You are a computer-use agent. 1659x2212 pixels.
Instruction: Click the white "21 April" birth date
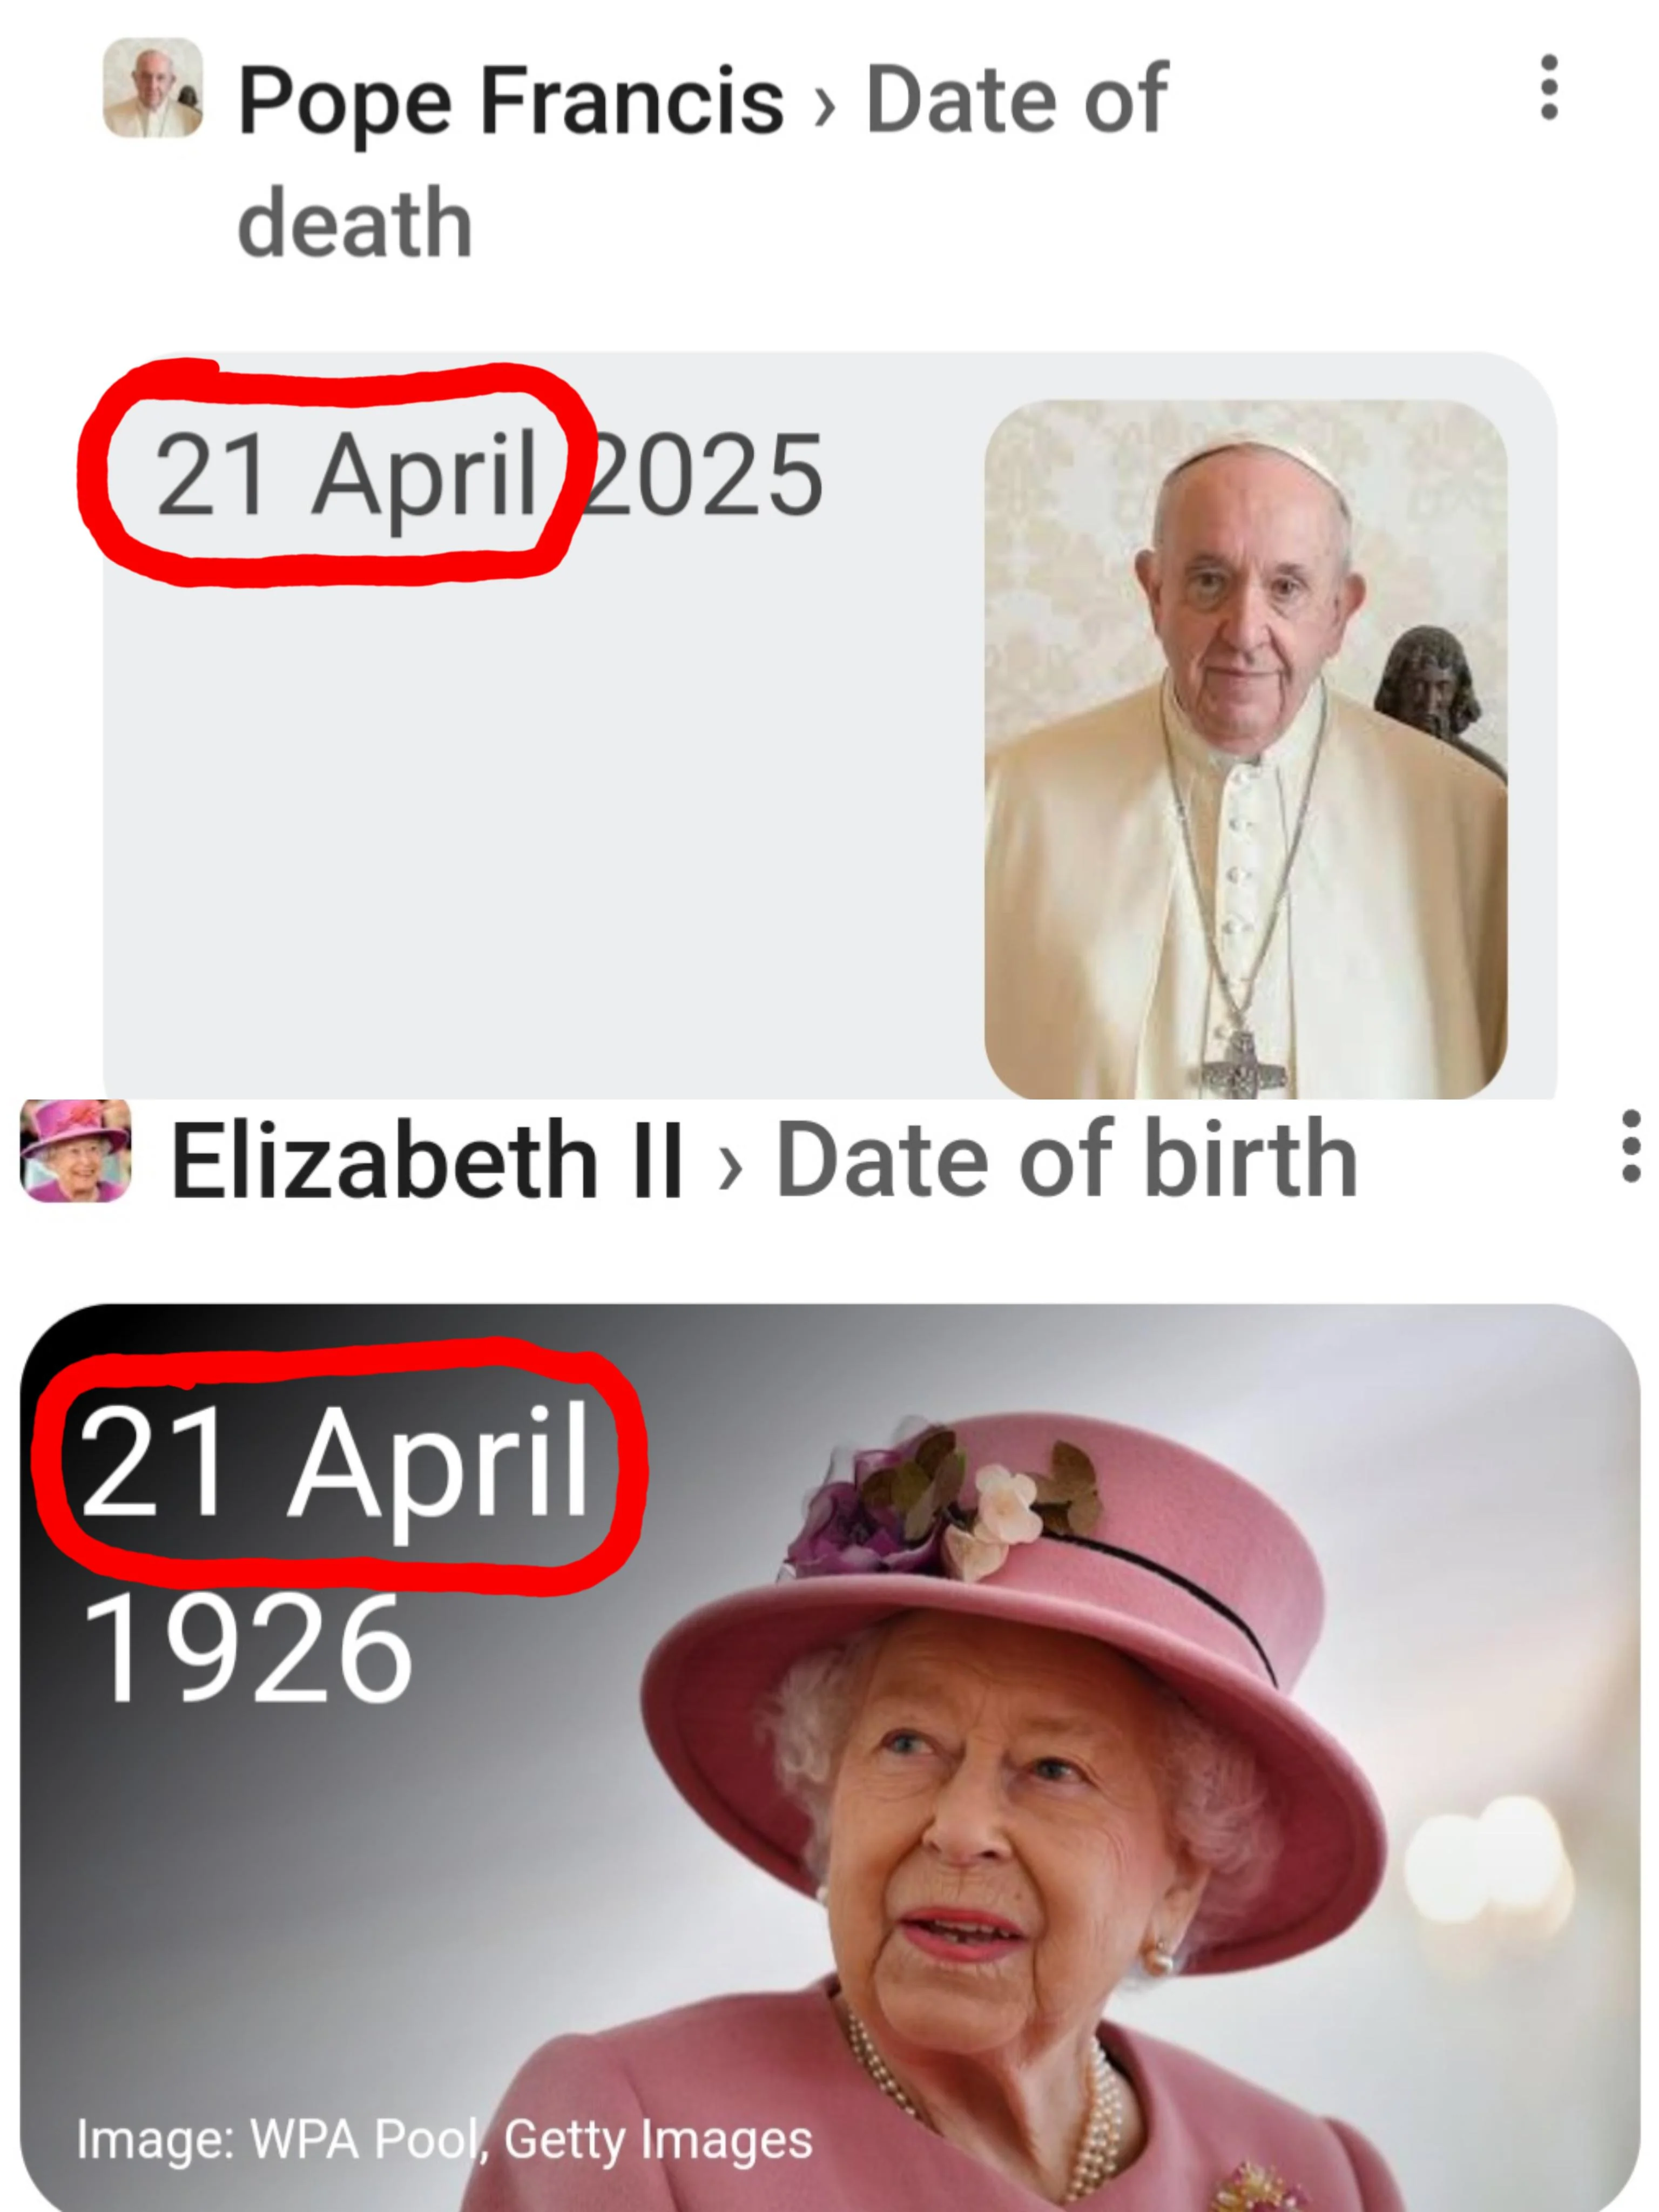334,1461
